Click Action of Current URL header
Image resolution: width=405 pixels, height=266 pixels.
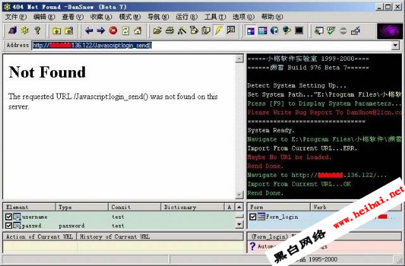[x=40, y=236]
